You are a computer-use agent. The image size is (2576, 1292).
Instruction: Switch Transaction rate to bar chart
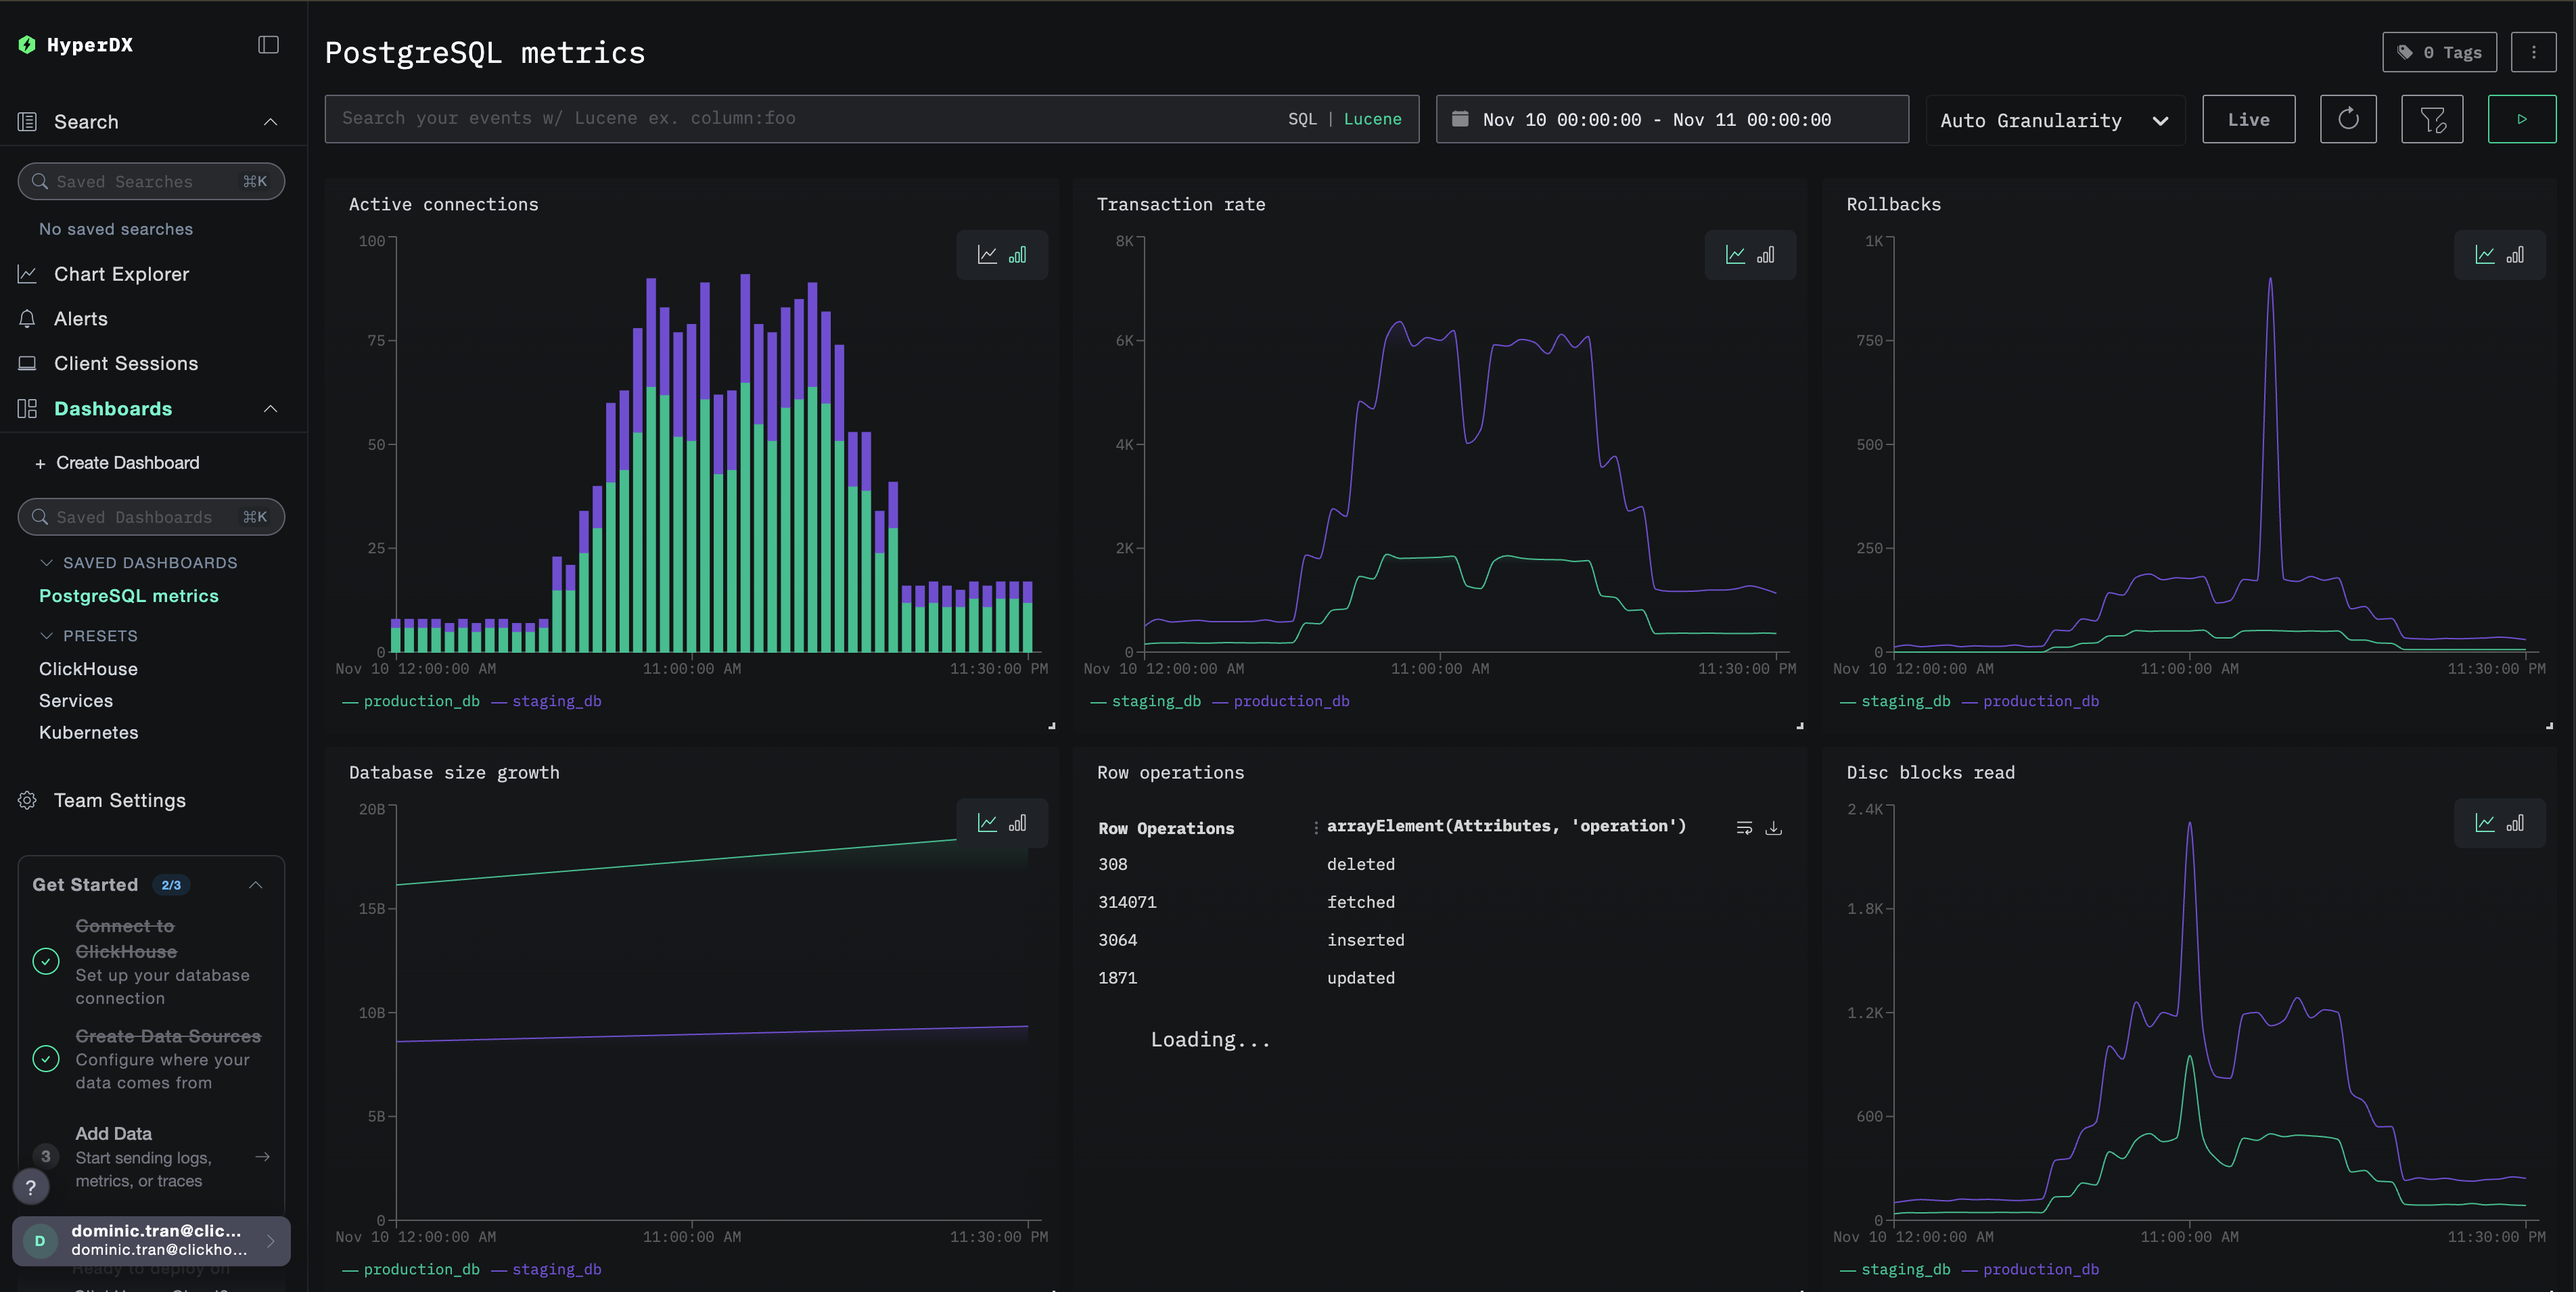1766,255
